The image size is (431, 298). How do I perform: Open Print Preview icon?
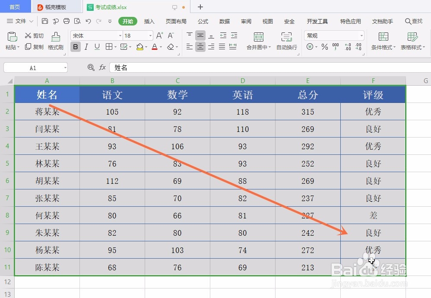pos(77,21)
